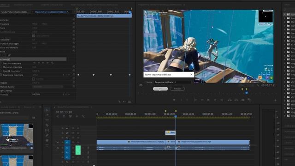Select the Hand tool
Image resolution: width=295 pixels, height=166 pixels.
(x=47, y=140)
